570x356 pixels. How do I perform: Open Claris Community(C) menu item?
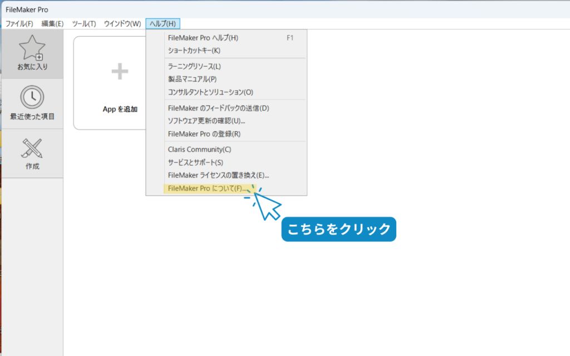pos(199,150)
